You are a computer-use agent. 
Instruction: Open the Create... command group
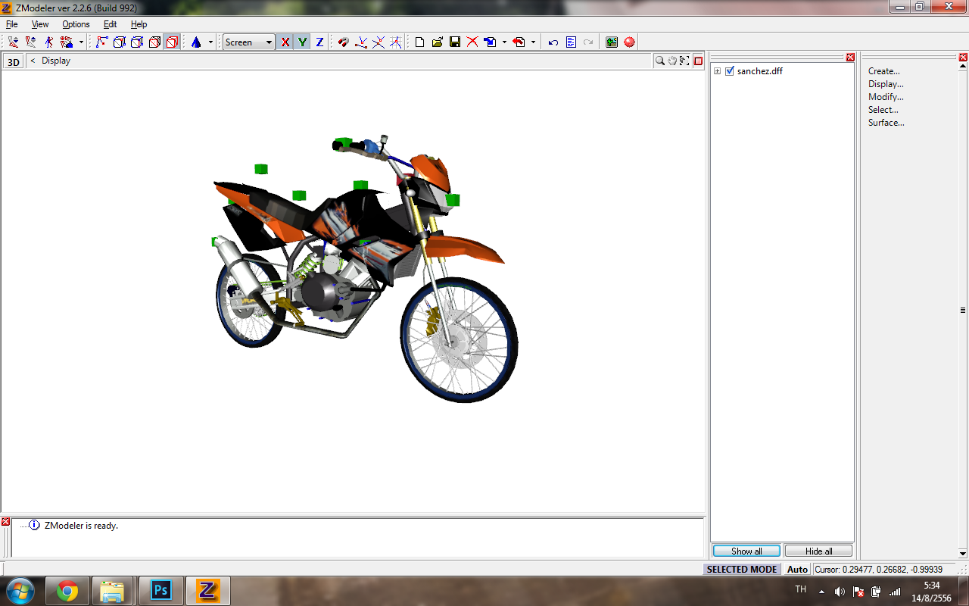tap(884, 71)
